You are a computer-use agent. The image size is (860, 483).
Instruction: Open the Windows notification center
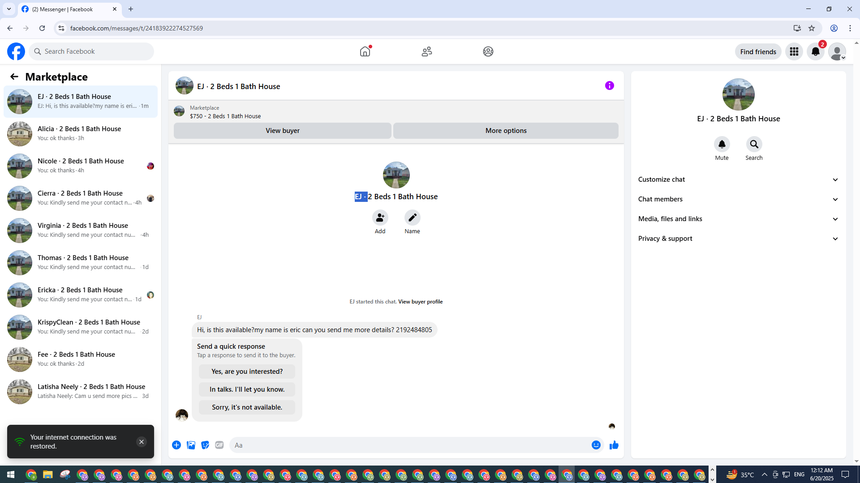tap(845, 474)
